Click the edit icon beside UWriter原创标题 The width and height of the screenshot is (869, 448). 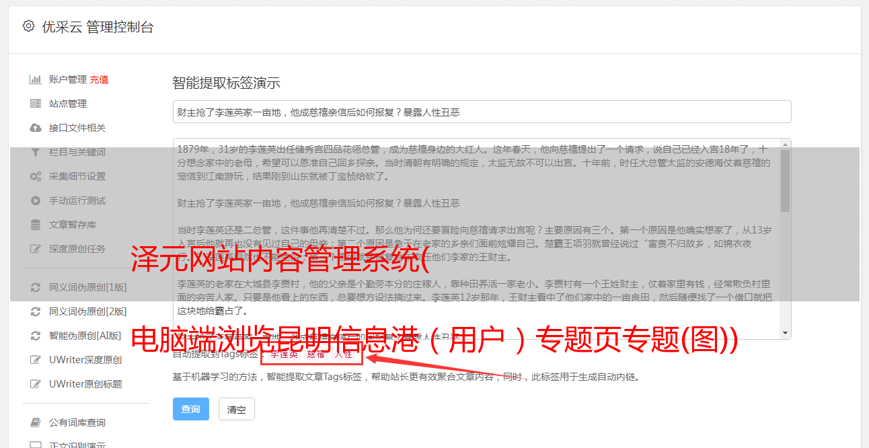(36, 384)
